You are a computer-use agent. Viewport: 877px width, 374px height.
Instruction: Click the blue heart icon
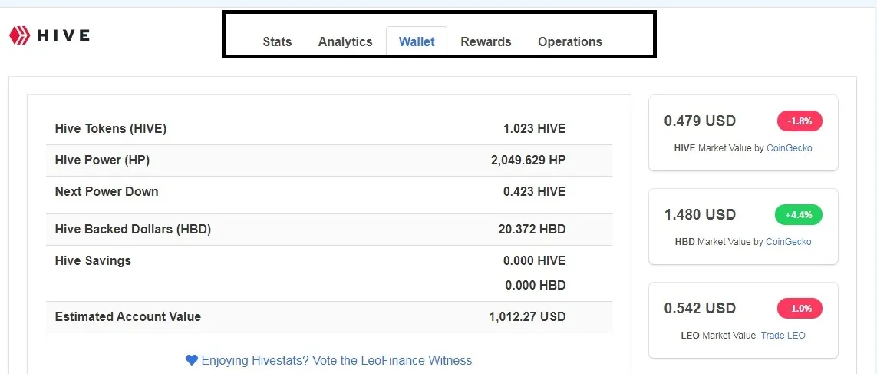(x=192, y=360)
